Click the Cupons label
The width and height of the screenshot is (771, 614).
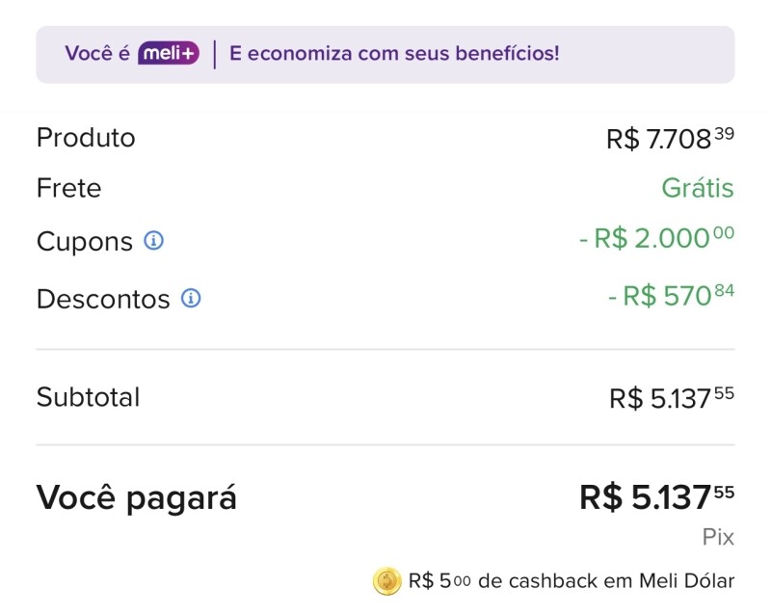85,241
